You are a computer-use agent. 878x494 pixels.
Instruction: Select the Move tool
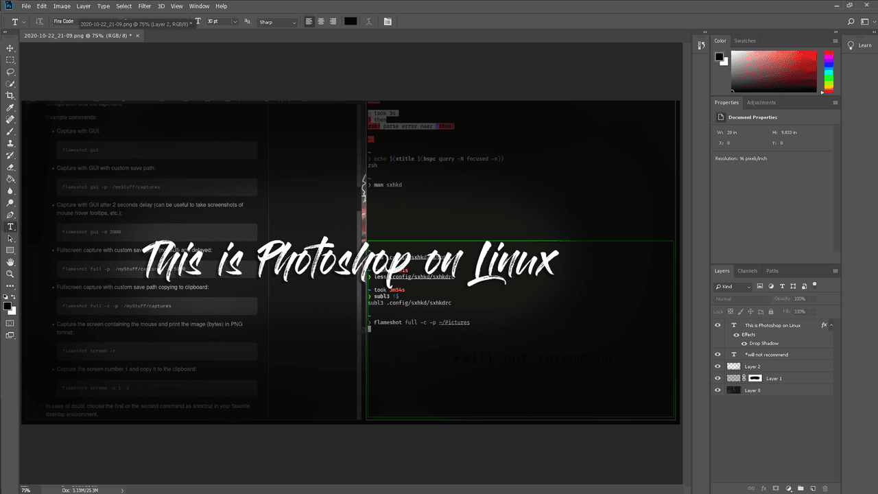(10, 48)
